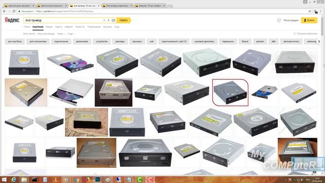Open the family filter shield icon
Image resolution: width=325 pixels, height=183 pixels.
(279, 20)
